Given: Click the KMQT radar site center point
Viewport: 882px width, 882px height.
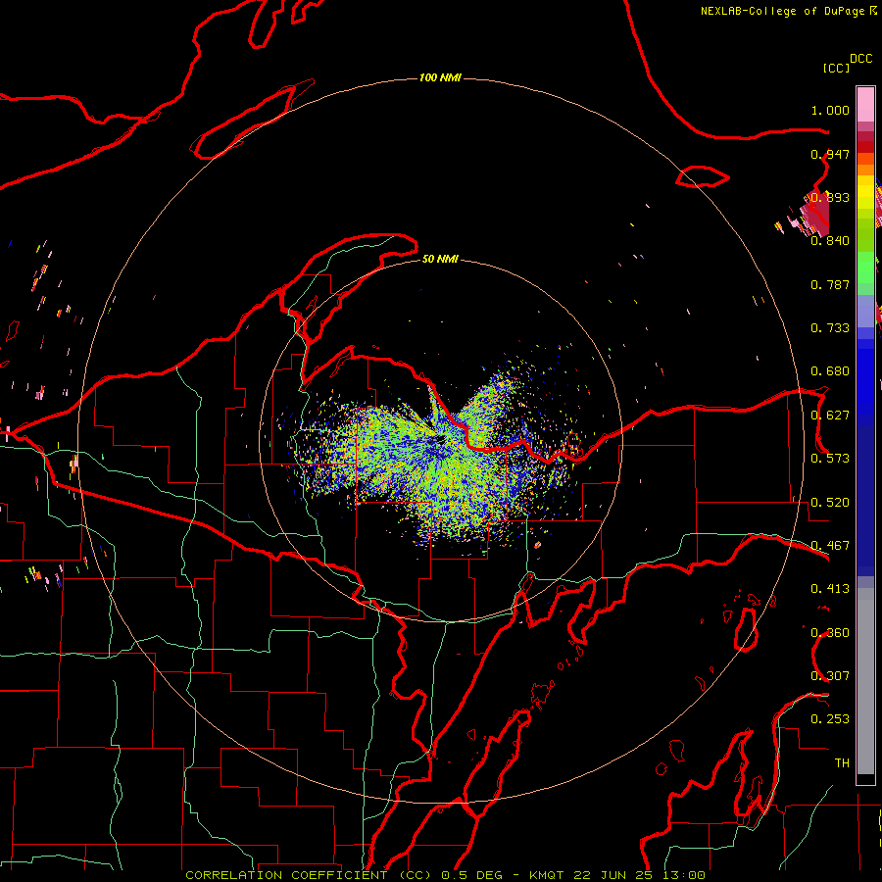Looking at the screenshot, I should coord(440,440).
